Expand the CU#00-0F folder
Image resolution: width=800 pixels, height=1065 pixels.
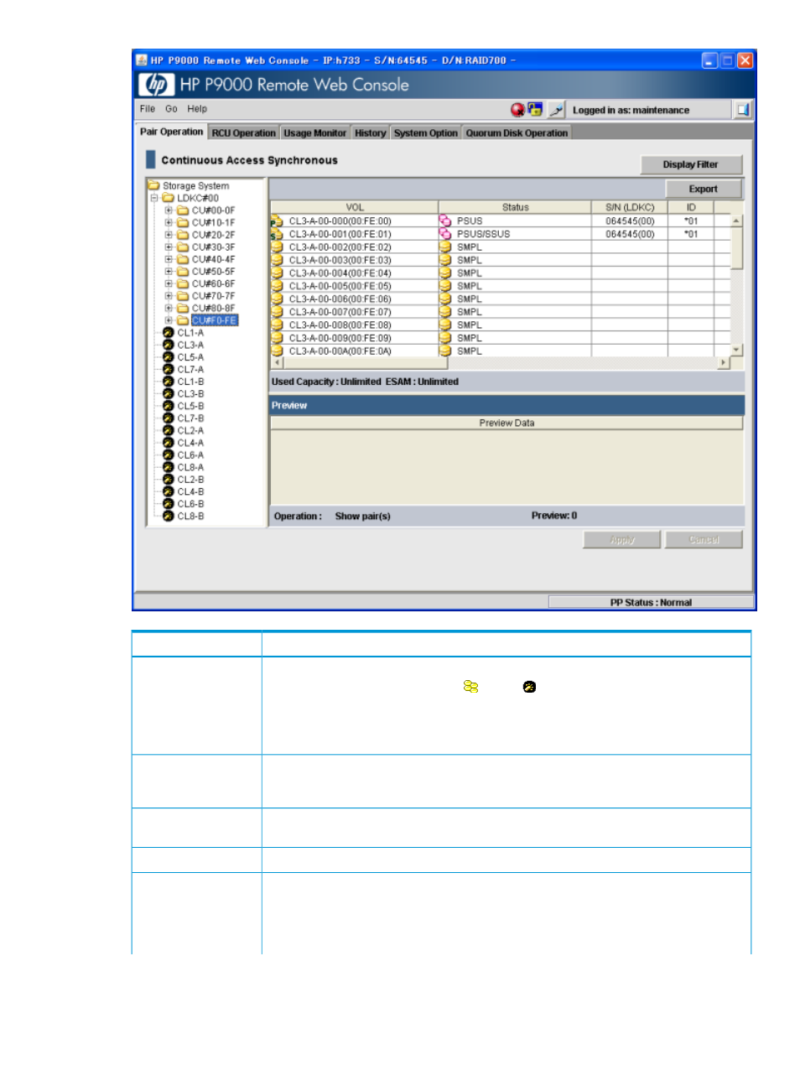coord(169,210)
